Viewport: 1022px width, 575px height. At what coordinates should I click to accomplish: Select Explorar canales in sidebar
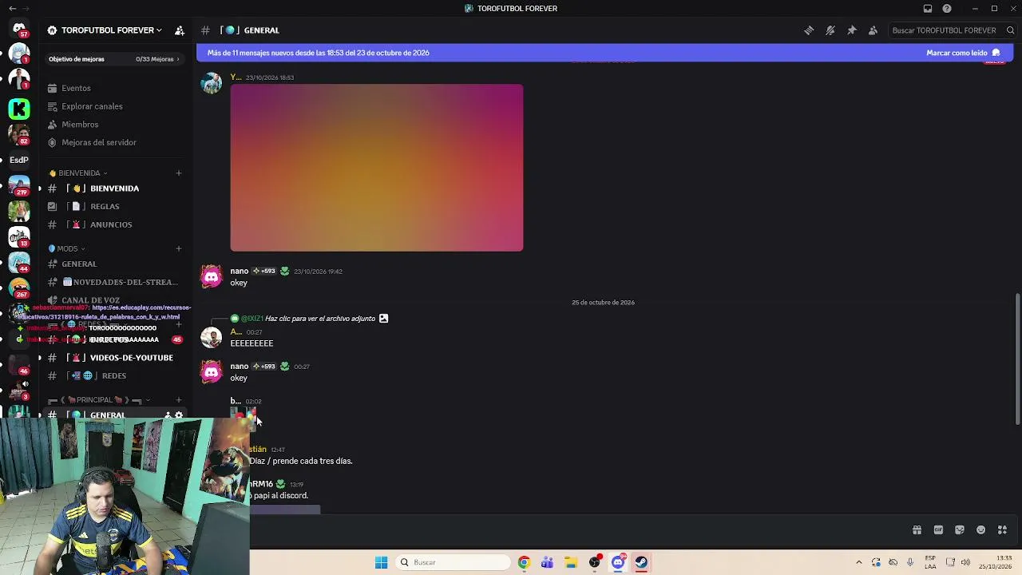92,106
